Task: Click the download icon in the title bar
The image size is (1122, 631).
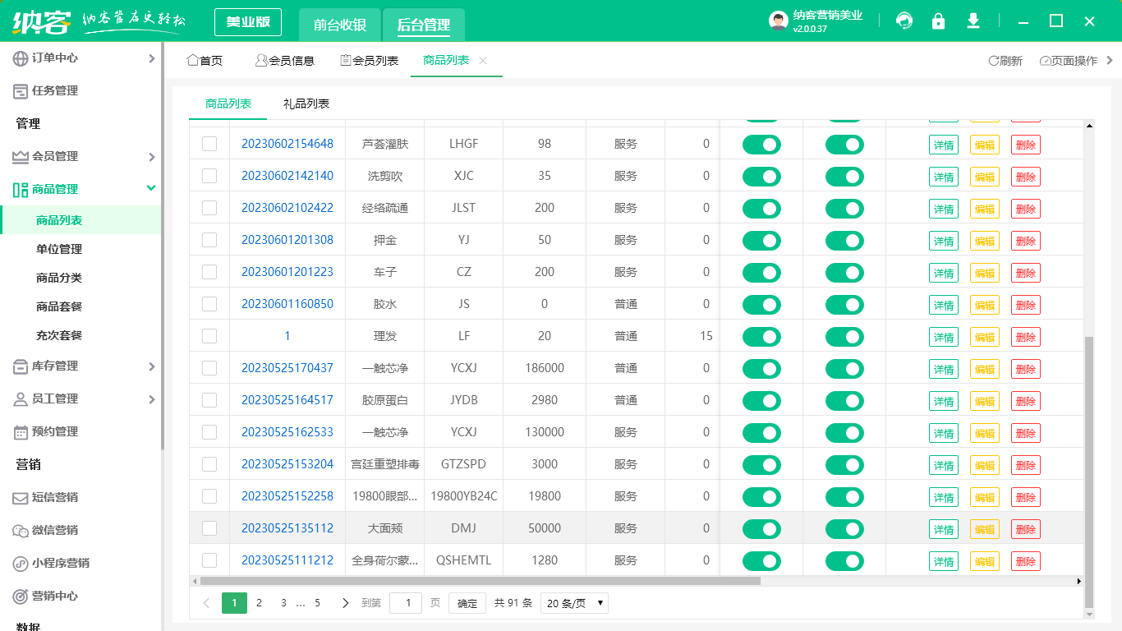Action: (x=973, y=21)
